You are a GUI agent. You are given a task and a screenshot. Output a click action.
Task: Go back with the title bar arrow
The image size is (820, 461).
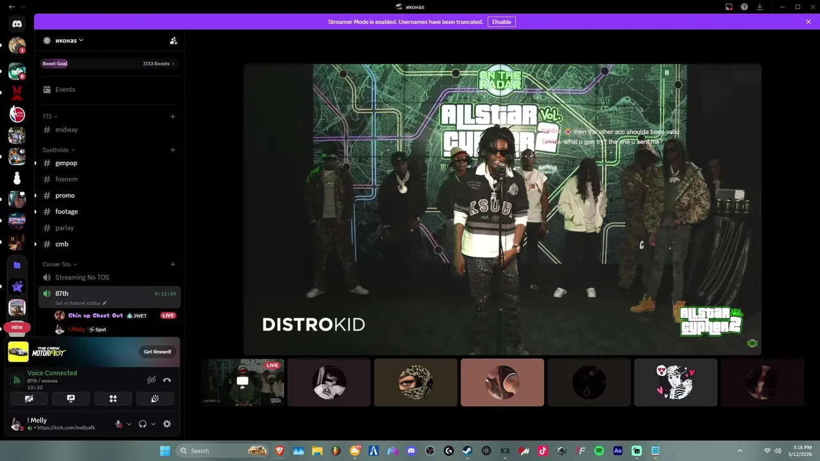coord(12,7)
